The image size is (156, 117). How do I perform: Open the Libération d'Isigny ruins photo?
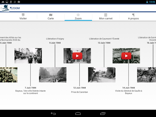pos(53,75)
